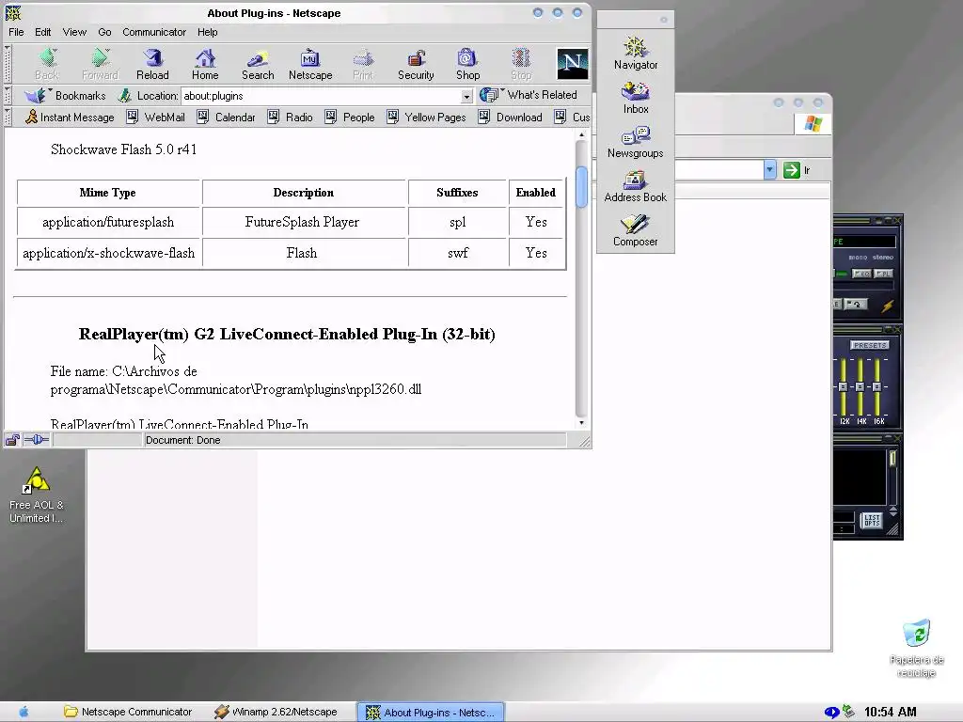This screenshot has width=963, height=722.
Task: Open the Go menu
Action: pos(104,32)
